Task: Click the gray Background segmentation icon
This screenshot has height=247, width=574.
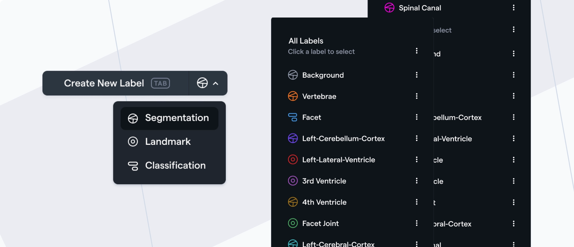Action: tap(293, 75)
